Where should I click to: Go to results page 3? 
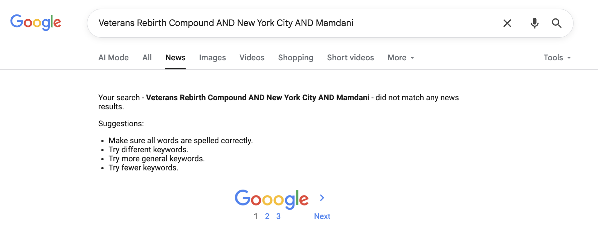[278, 216]
